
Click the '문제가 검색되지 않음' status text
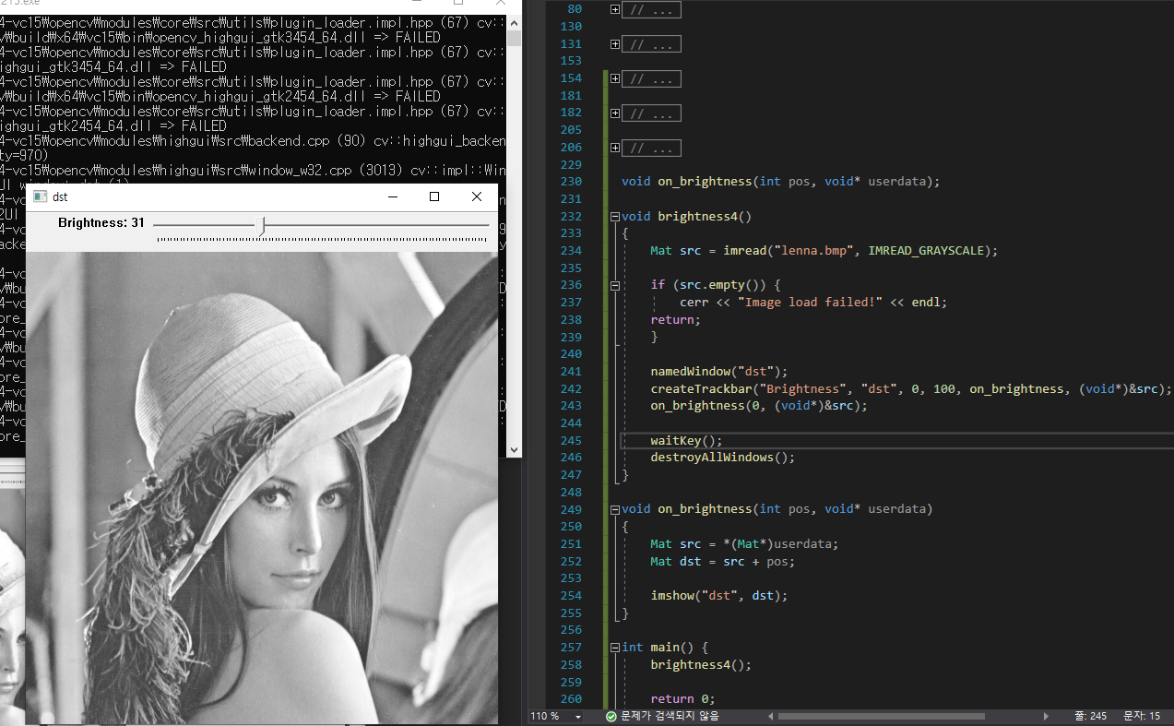coord(670,716)
